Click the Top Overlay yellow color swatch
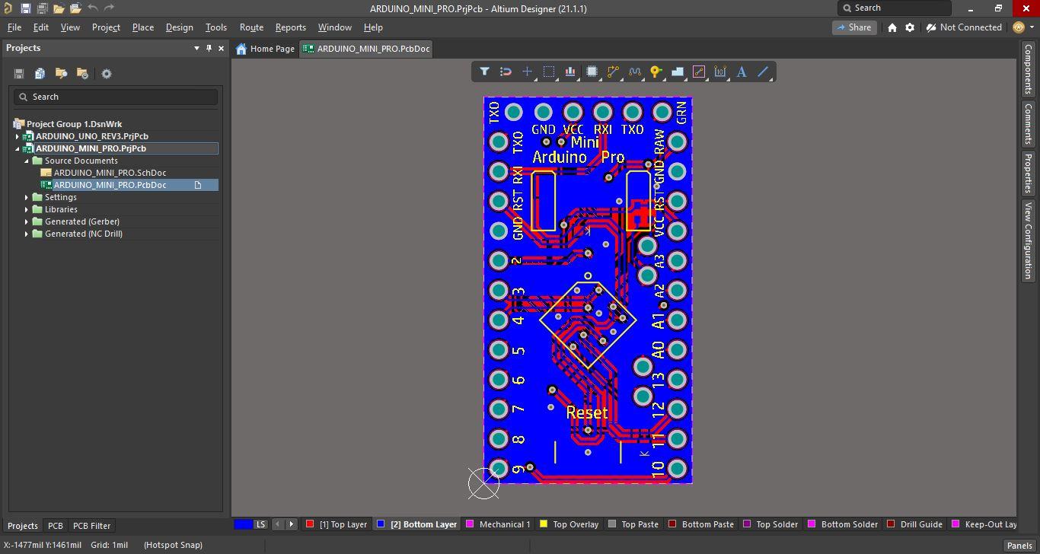This screenshot has width=1040, height=554. click(544, 524)
